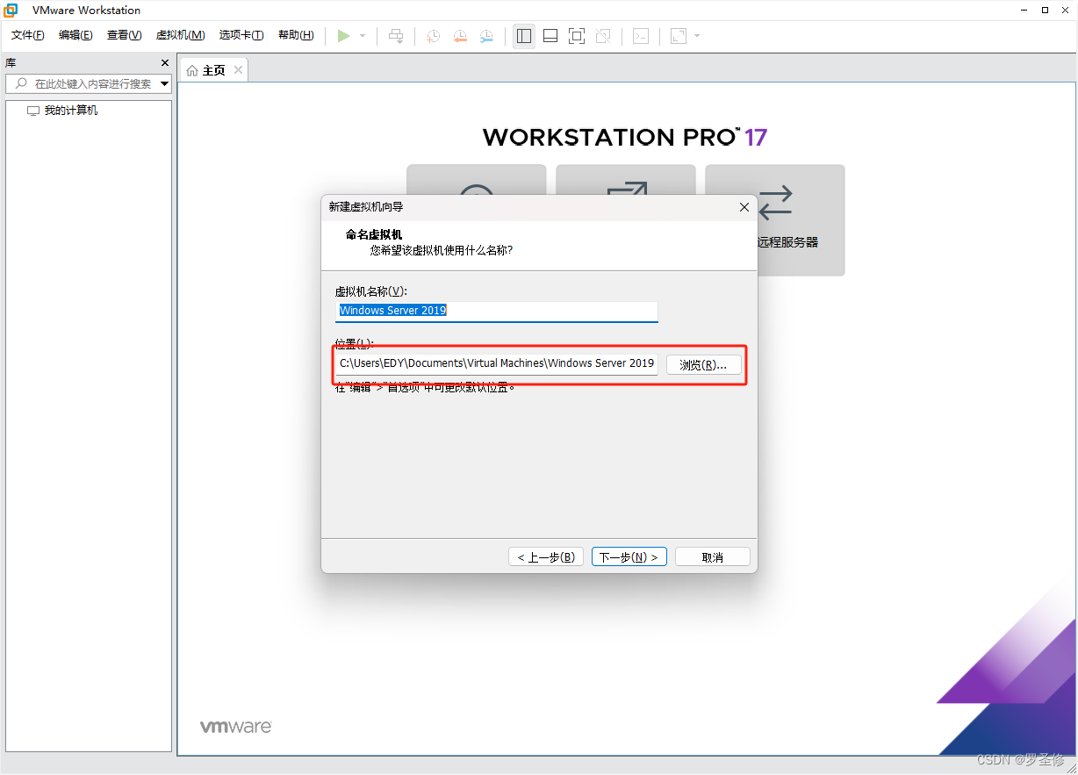The height and width of the screenshot is (775, 1078).
Task: Close the 主页 tab
Action: coord(238,69)
